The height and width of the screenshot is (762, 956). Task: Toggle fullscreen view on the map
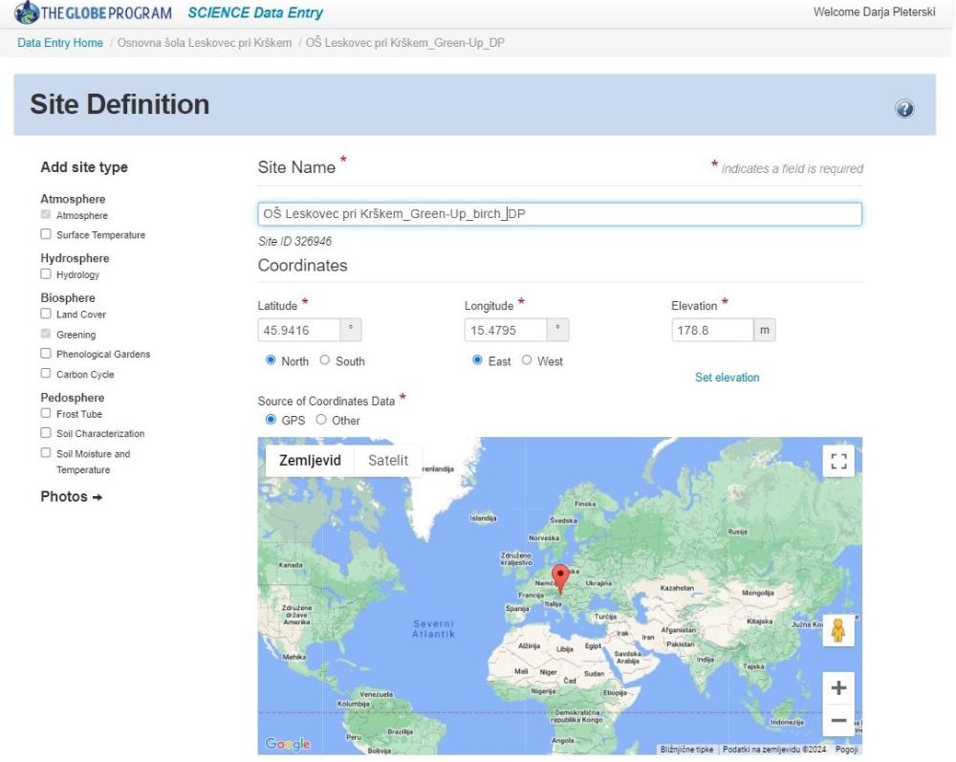click(837, 462)
